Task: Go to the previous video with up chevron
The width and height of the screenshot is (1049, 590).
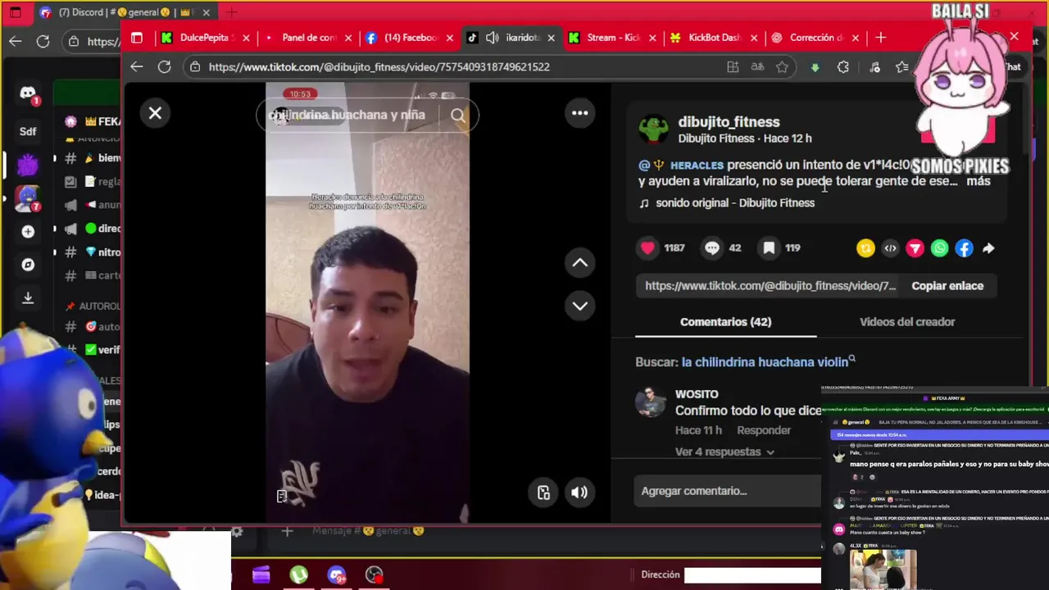Action: [579, 263]
